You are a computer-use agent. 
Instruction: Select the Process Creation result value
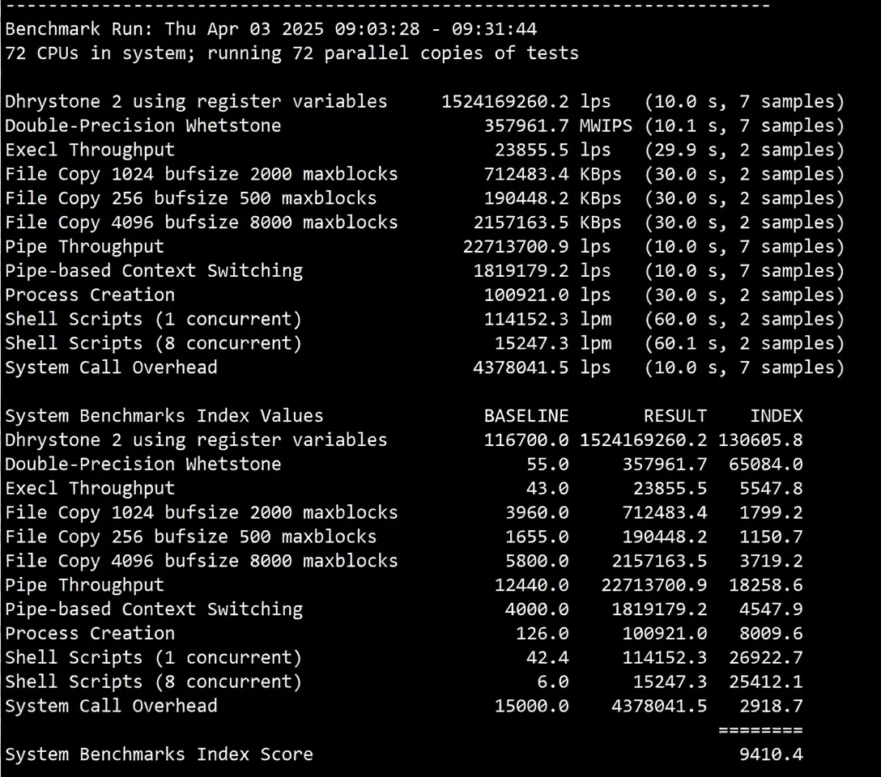coord(538,295)
